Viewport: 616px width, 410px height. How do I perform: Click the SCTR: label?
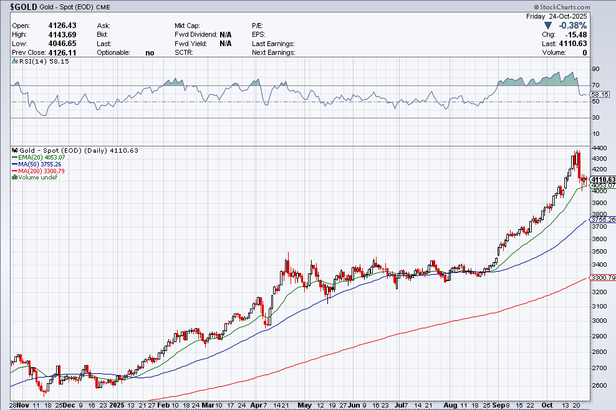[184, 52]
